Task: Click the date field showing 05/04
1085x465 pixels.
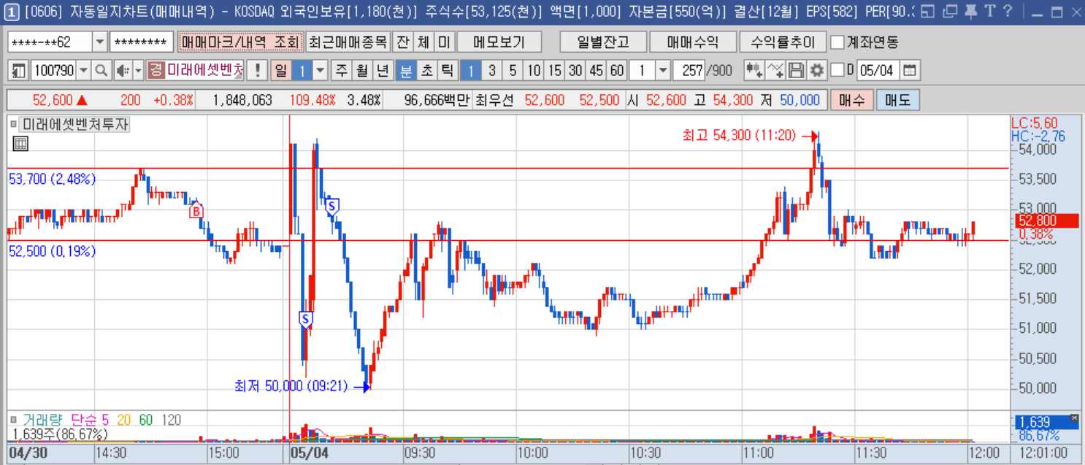Action: point(877,71)
